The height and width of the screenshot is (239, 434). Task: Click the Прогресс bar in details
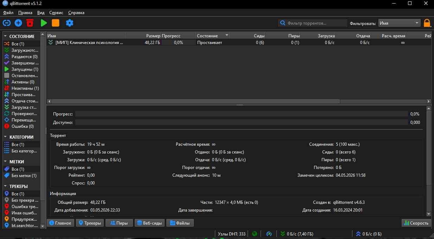(x=241, y=114)
